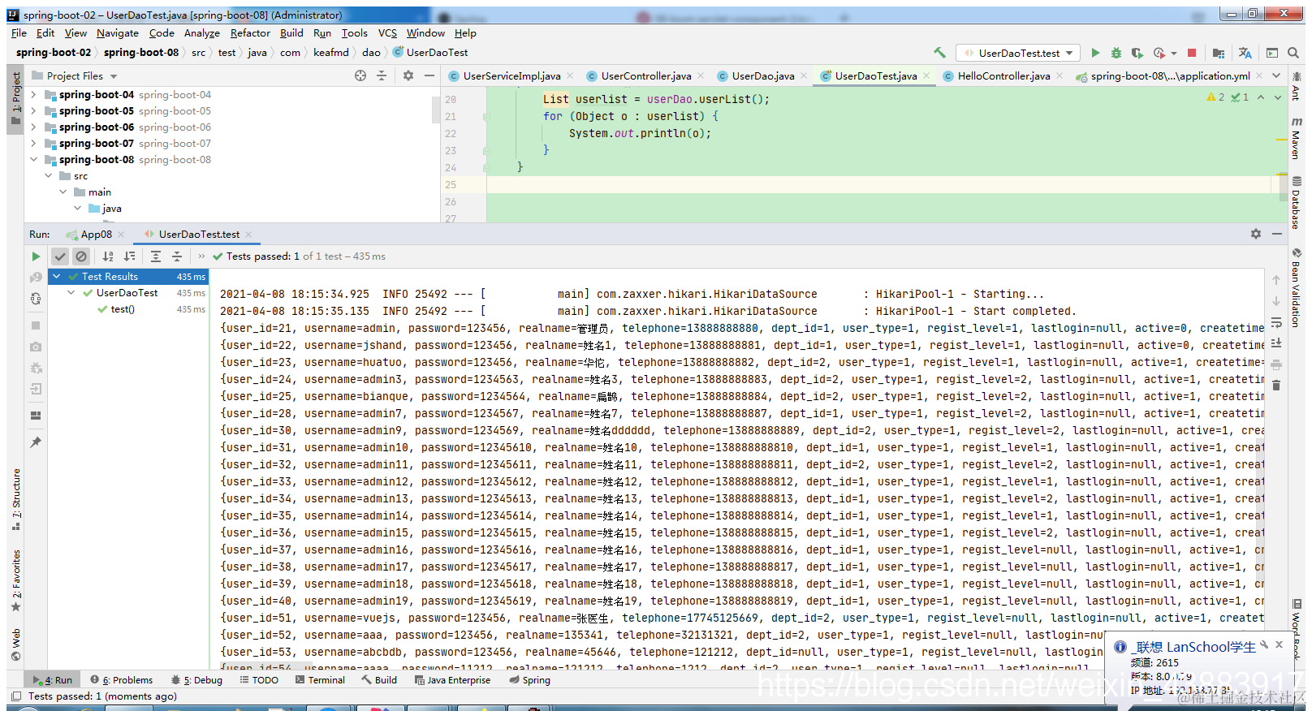Open the 6: Problems tool window
Image resolution: width=1312 pixels, height=711 pixels.
pyautogui.click(x=122, y=680)
